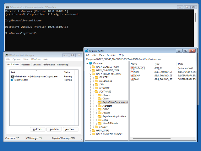201x151 pixels.
Task: Expand HKEY_USERS in the tree
Action: [x=90, y=131]
